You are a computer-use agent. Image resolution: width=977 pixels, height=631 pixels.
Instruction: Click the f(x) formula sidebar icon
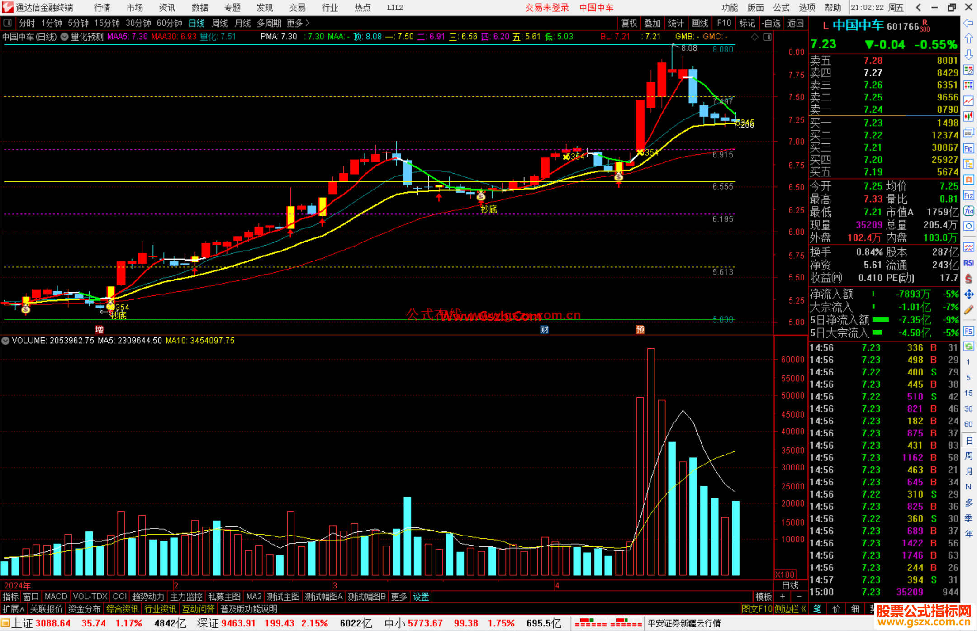[968, 211]
